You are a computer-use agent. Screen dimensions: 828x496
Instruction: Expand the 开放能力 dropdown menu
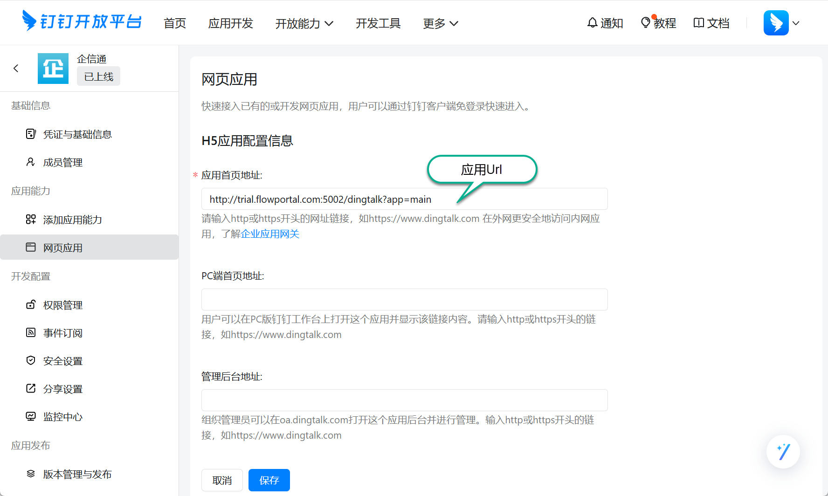(304, 23)
